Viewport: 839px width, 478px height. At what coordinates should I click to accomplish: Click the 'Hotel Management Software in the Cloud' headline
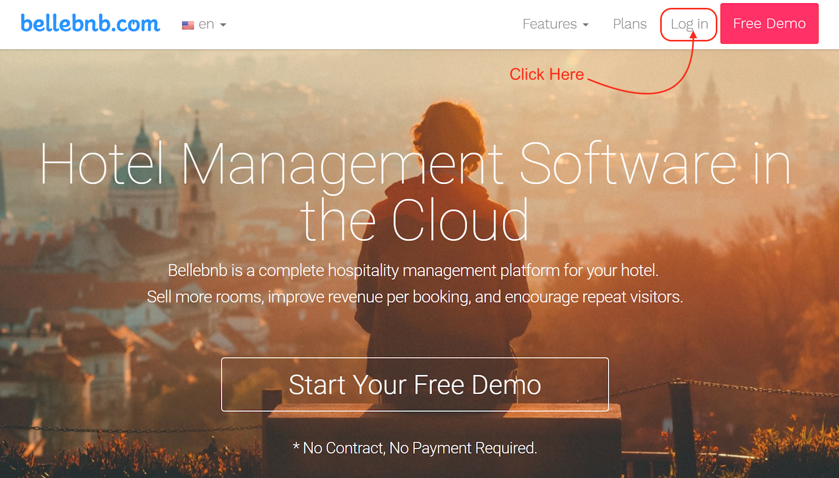[x=415, y=192]
